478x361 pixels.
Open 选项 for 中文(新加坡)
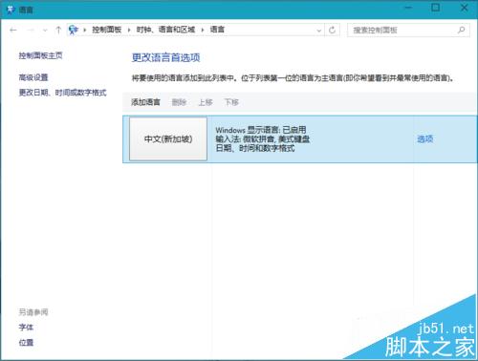[x=425, y=138]
